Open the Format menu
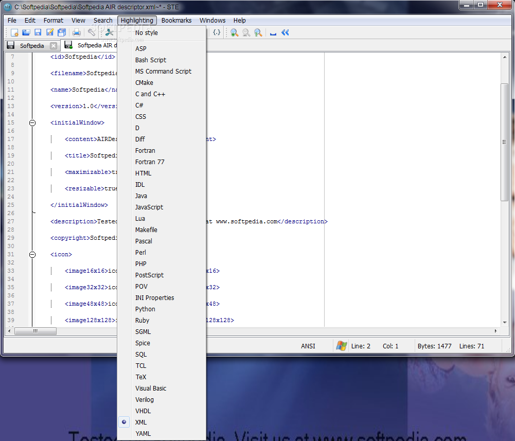The width and height of the screenshot is (515, 441). [x=53, y=21]
